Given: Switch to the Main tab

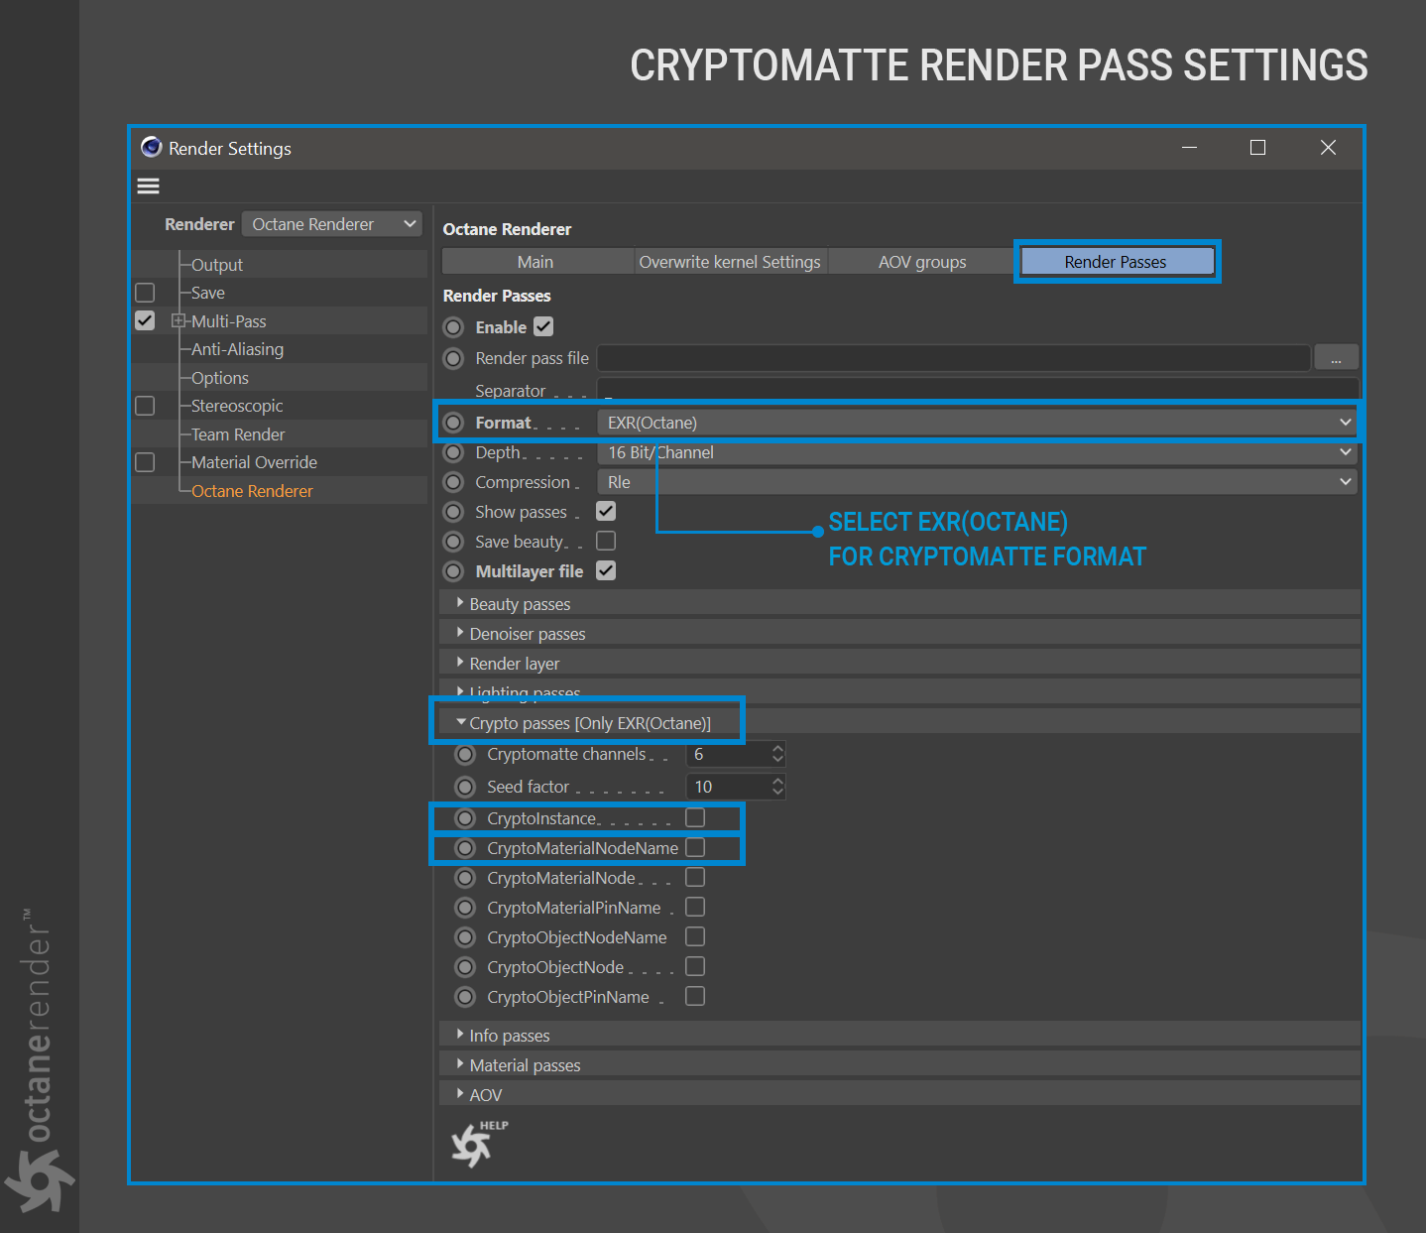Looking at the screenshot, I should (535, 262).
